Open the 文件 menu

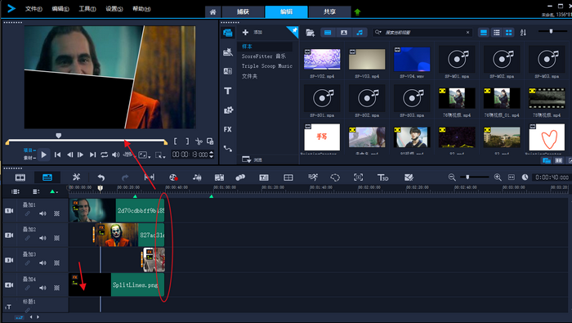tap(34, 9)
